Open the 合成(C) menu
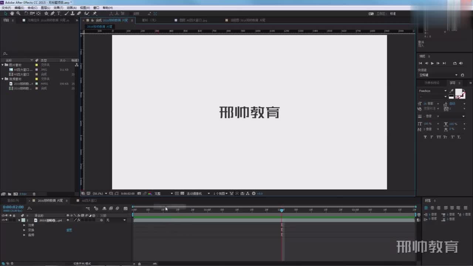The height and width of the screenshot is (266, 473). 33,8
